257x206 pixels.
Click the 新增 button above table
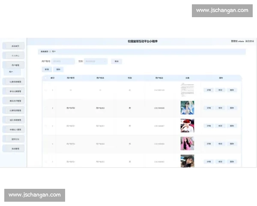(x=46, y=69)
